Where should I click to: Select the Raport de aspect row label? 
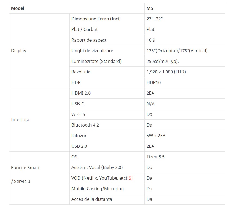click(89, 40)
